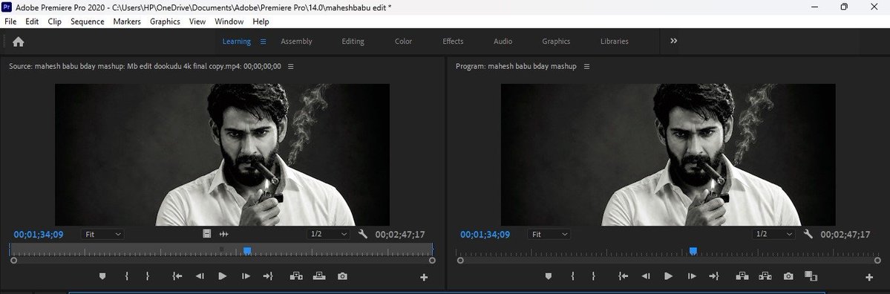Open the Home screen icon
This screenshot has height=294, width=890.
pos(18,42)
